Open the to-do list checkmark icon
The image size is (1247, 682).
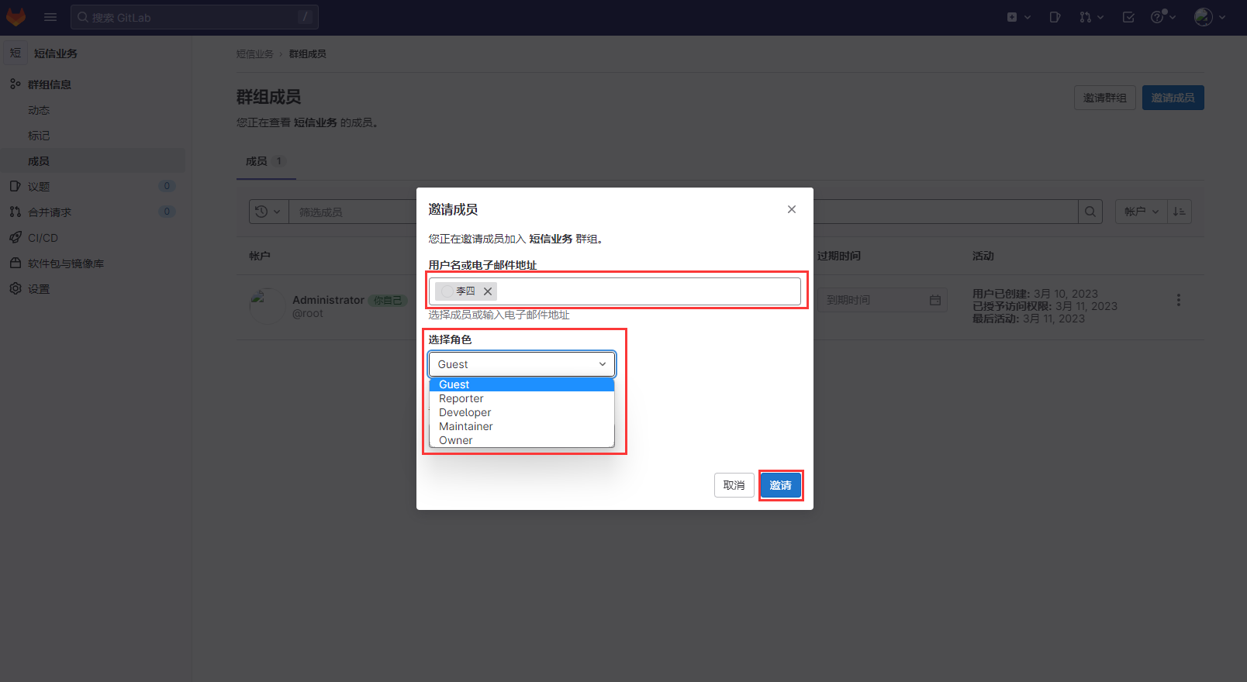coord(1128,17)
